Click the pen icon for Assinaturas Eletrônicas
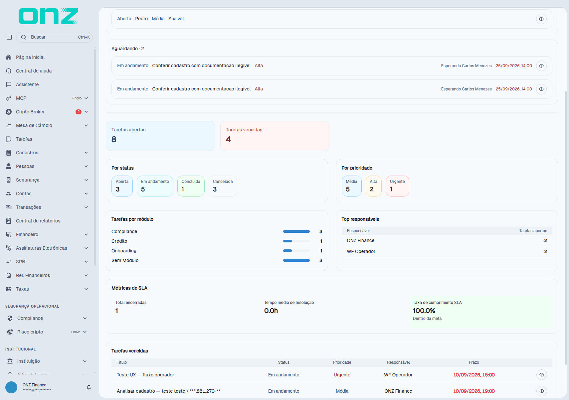 (x=9, y=248)
